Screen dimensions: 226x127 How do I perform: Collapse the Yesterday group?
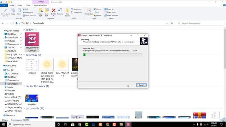tap(24, 55)
